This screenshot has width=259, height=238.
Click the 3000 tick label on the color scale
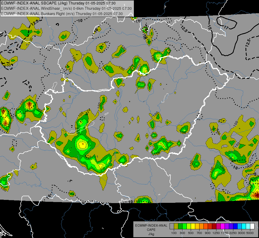click(x=242, y=233)
